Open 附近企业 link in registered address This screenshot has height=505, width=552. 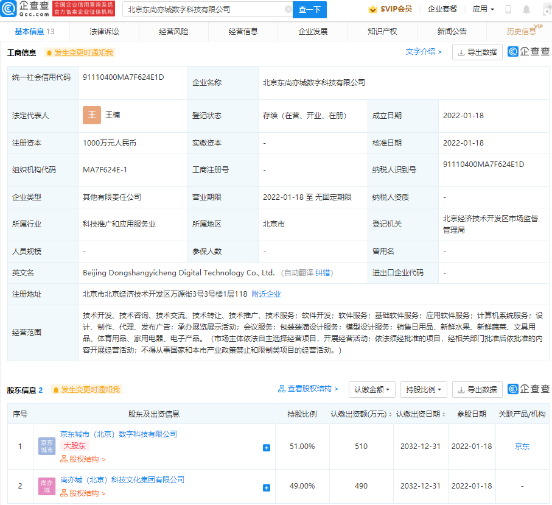pos(266,294)
